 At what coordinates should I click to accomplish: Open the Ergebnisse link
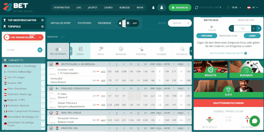[105, 23]
